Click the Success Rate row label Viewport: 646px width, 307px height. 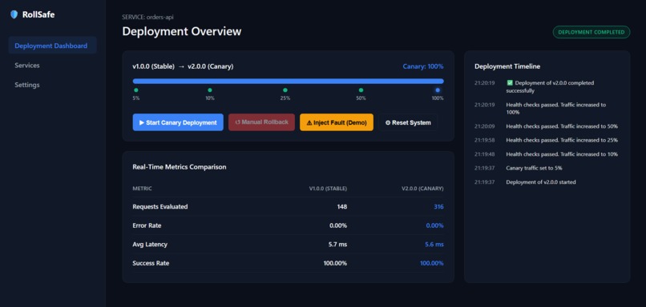(151, 263)
